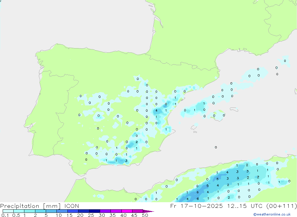Click the '0.5' legend scale label
The height and width of the screenshot is (217, 297).
[x=16, y=215]
